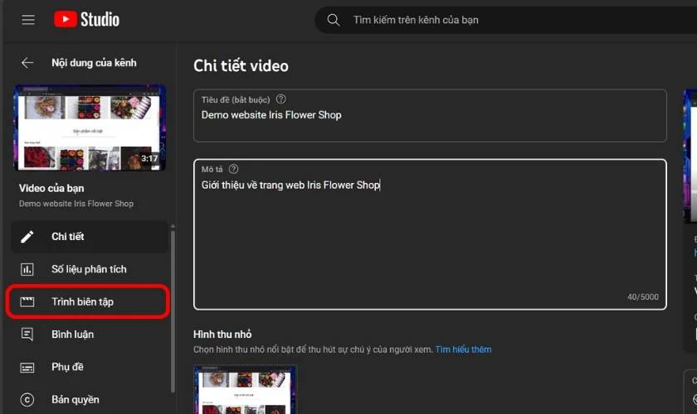Open the Bản quyền section
697x414 pixels.
click(90, 399)
